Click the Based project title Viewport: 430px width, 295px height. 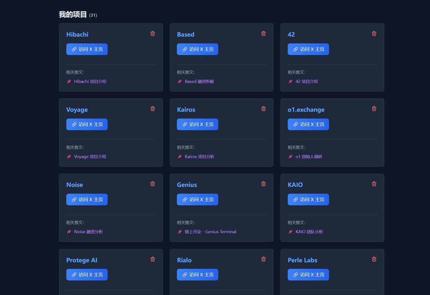[x=186, y=34]
